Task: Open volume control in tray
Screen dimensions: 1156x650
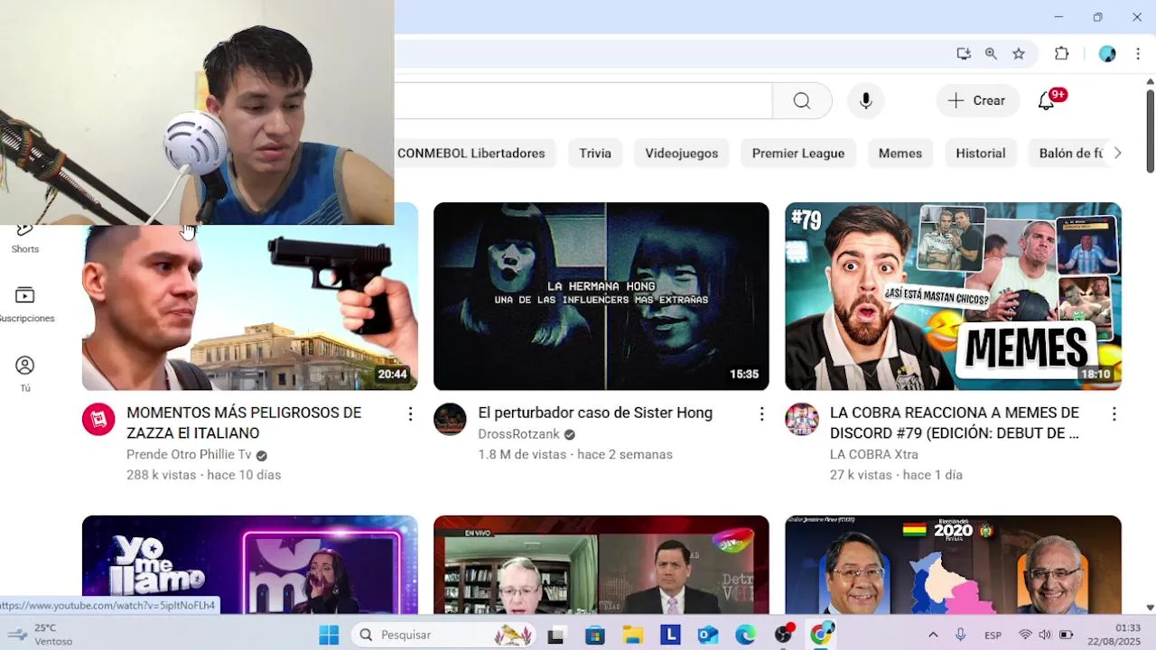Action: coord(1045,635)
